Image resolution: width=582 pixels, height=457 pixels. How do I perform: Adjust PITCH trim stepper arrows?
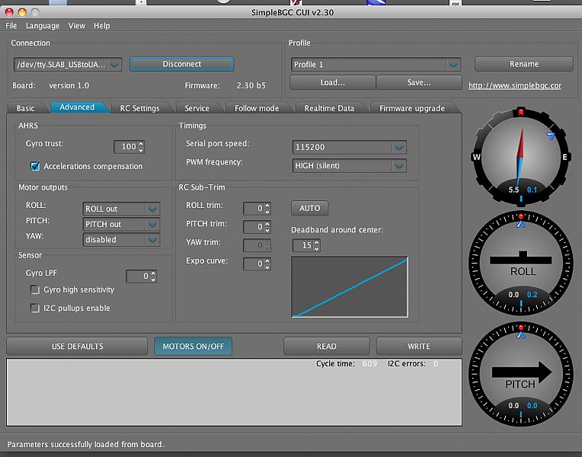pyautogui.click(x=267, y=227)
